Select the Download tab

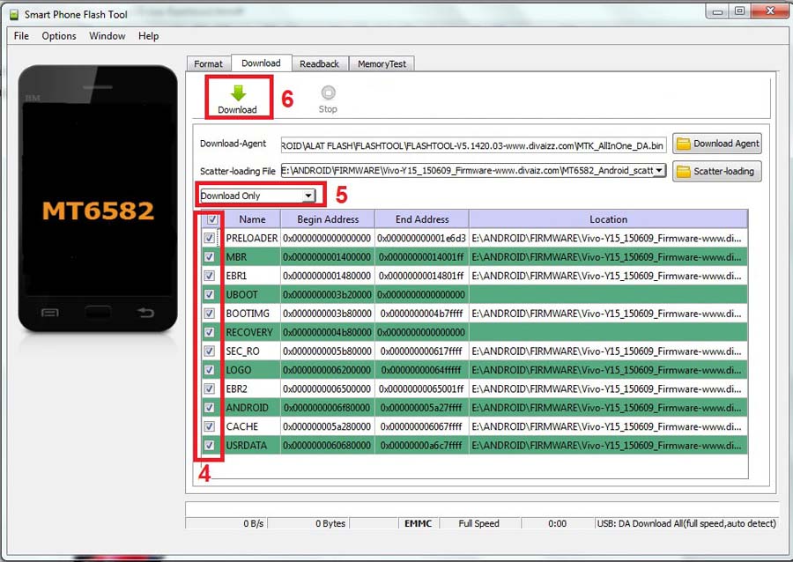point(261,63)
